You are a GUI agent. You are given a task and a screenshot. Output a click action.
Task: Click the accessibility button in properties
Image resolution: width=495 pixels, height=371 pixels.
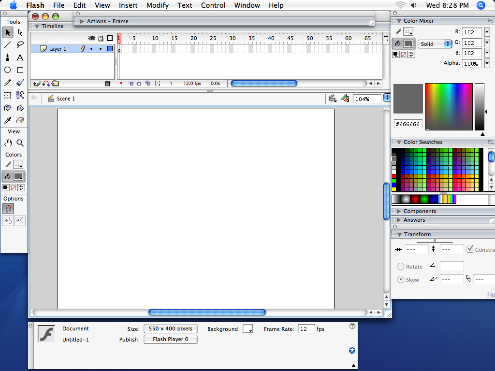click(x=352, y=351)
